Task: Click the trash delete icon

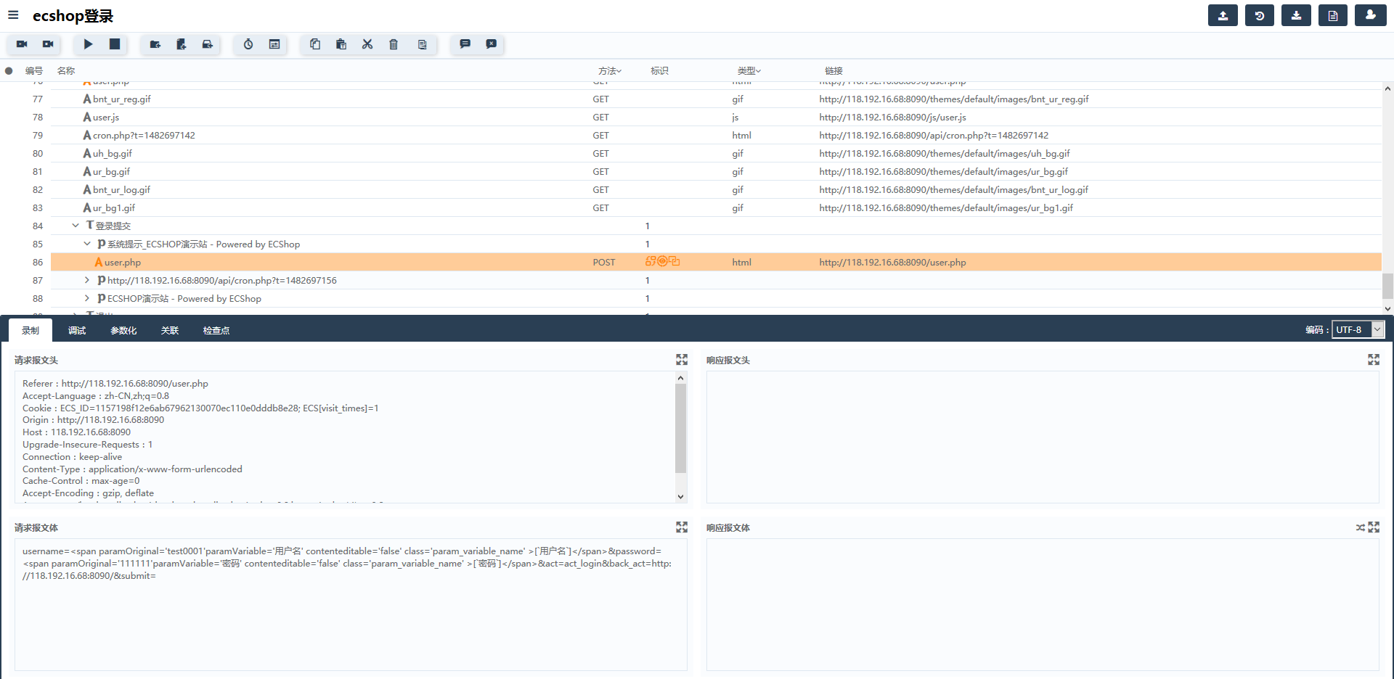Action: [394, 44]
